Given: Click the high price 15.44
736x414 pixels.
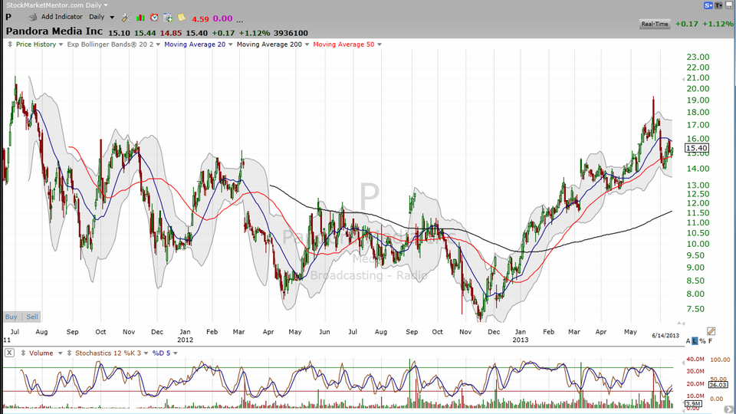Looking at the screenshot, I should pyautogui.click(x=145, y=33).
